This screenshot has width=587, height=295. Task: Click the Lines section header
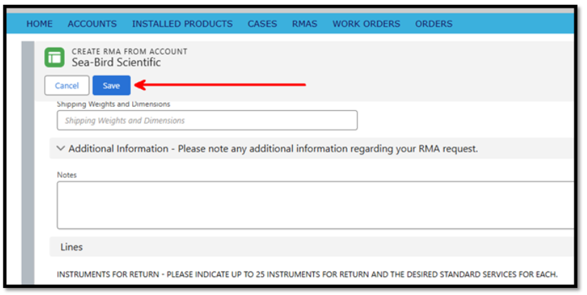pos(72,247)
